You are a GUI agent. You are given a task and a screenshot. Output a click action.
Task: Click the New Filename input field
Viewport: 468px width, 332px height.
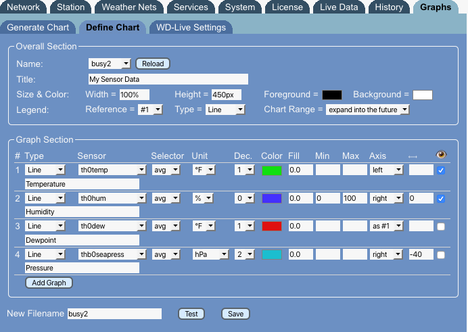coord(114,314)
